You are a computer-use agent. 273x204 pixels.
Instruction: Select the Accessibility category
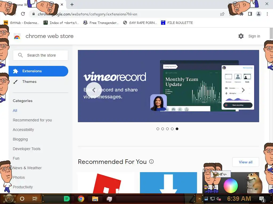(x=23, y=130)
